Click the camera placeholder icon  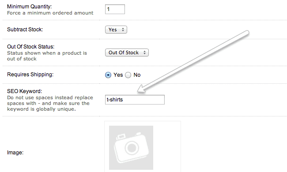pos(131,147)
